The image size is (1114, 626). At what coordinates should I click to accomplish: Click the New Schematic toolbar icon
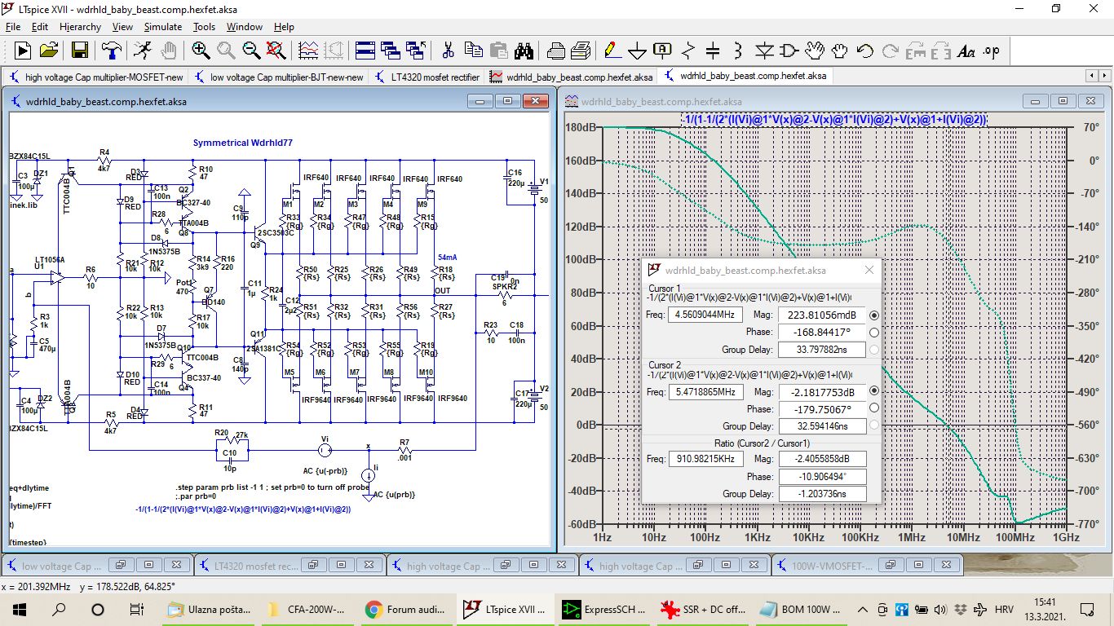[22, 51]
